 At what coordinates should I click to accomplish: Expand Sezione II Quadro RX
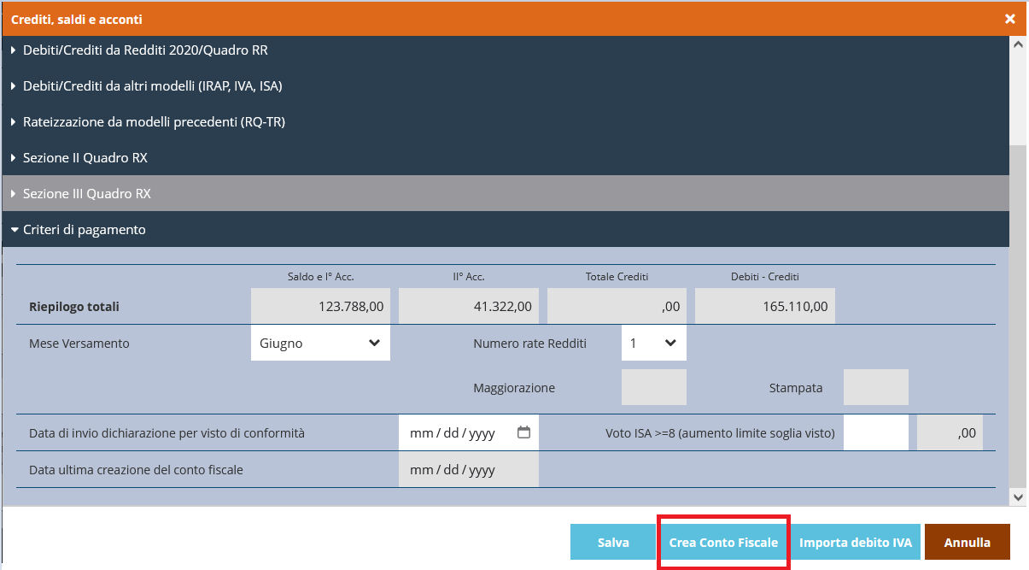(x=85, y=158)
